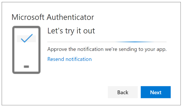Click the blue segment of the progress bar
The image size is (183, 107).
[134, 42]
